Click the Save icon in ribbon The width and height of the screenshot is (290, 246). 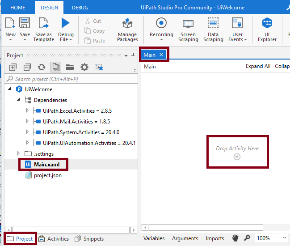(x=25, y=23)
